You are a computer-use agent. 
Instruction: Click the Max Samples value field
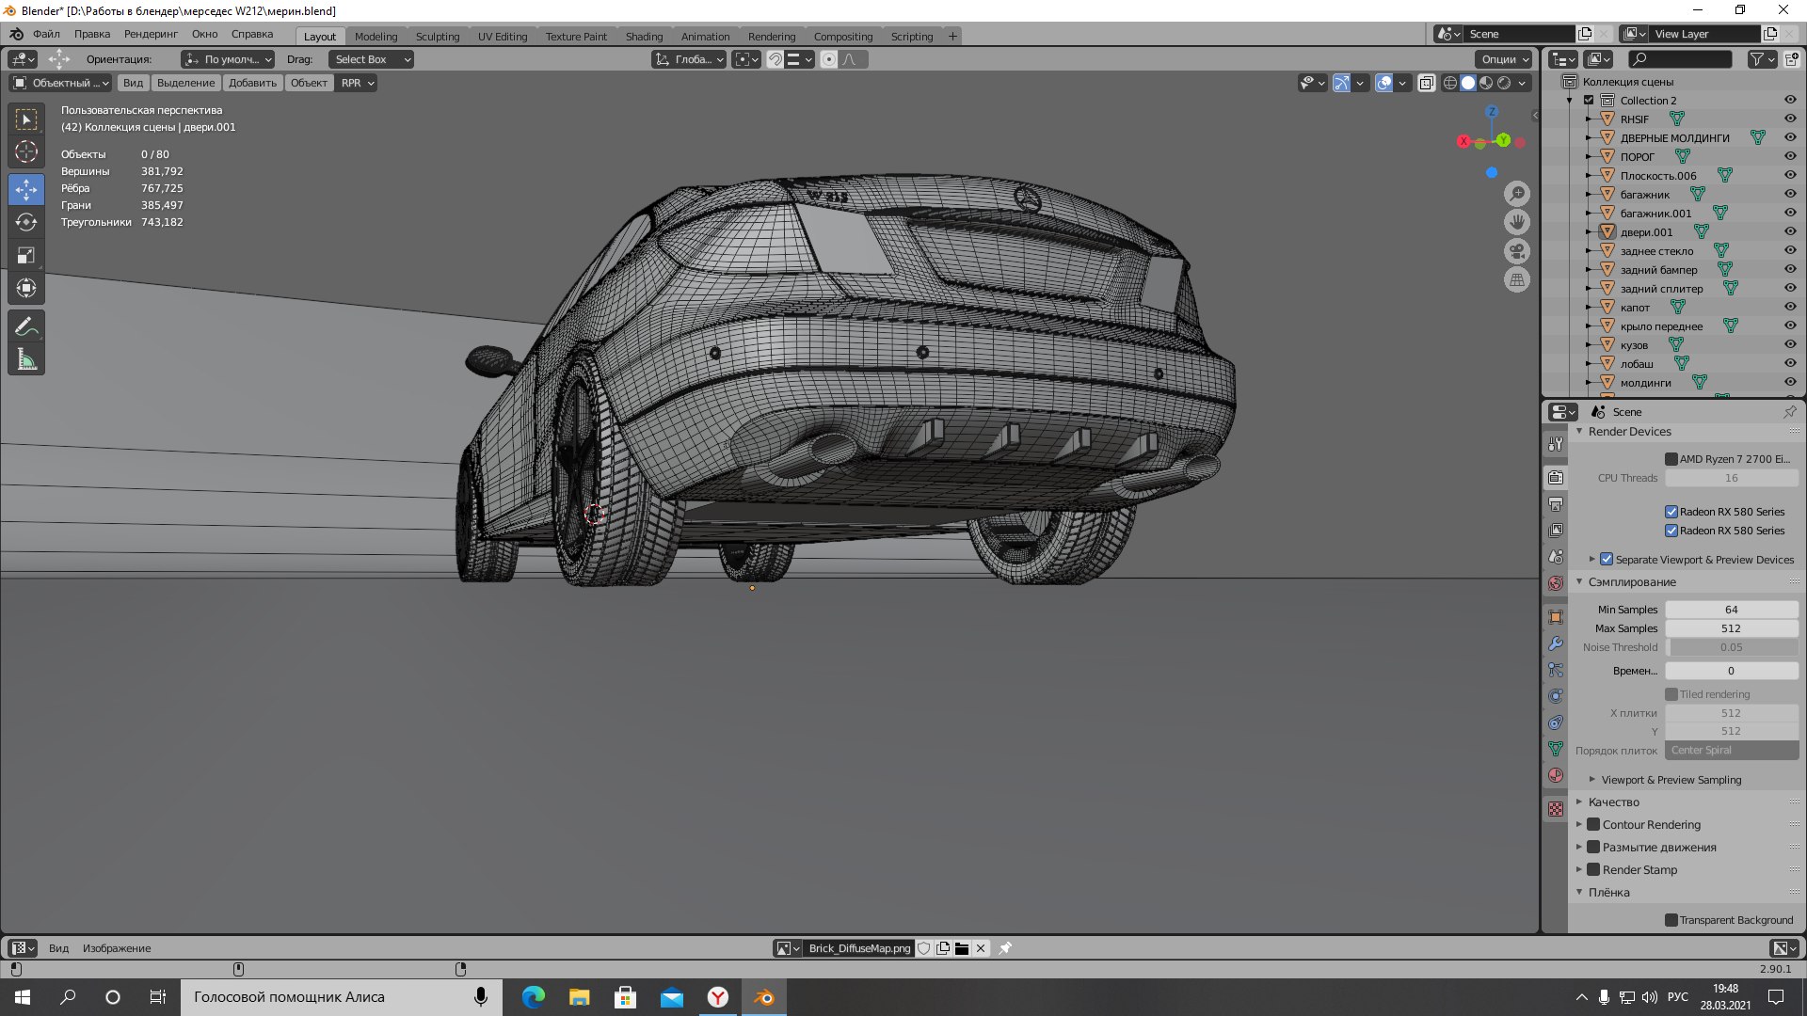point(1731,628)
